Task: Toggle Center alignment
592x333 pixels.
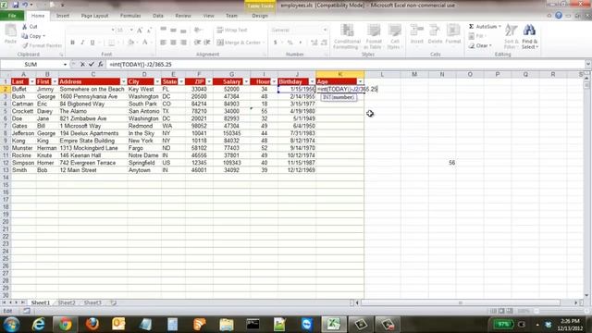Action: [x=173, y=43]
